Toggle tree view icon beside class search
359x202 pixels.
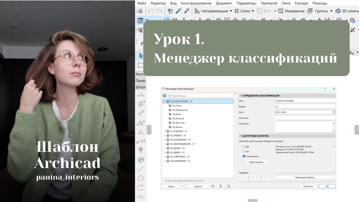(165, 96)
